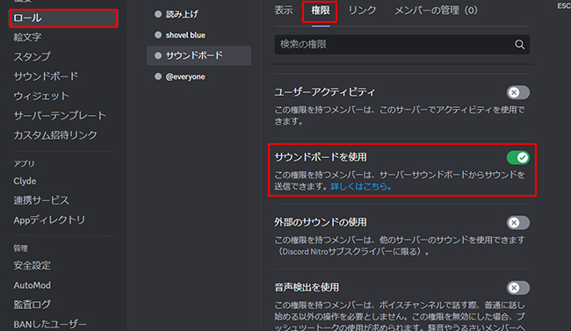
Task: Click the color dot beside サウンドボード role
Action: [x=158, y=55]
